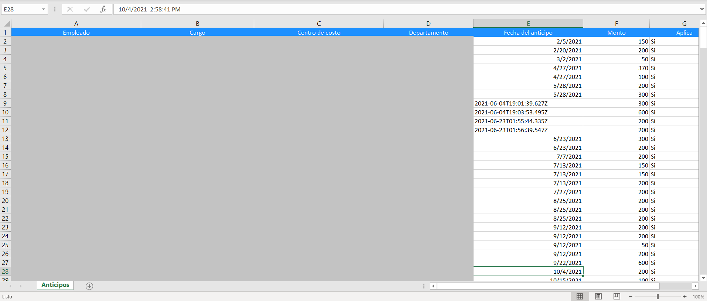Select column F header
This screenshot has height=301, width=707.
point(616,24)
